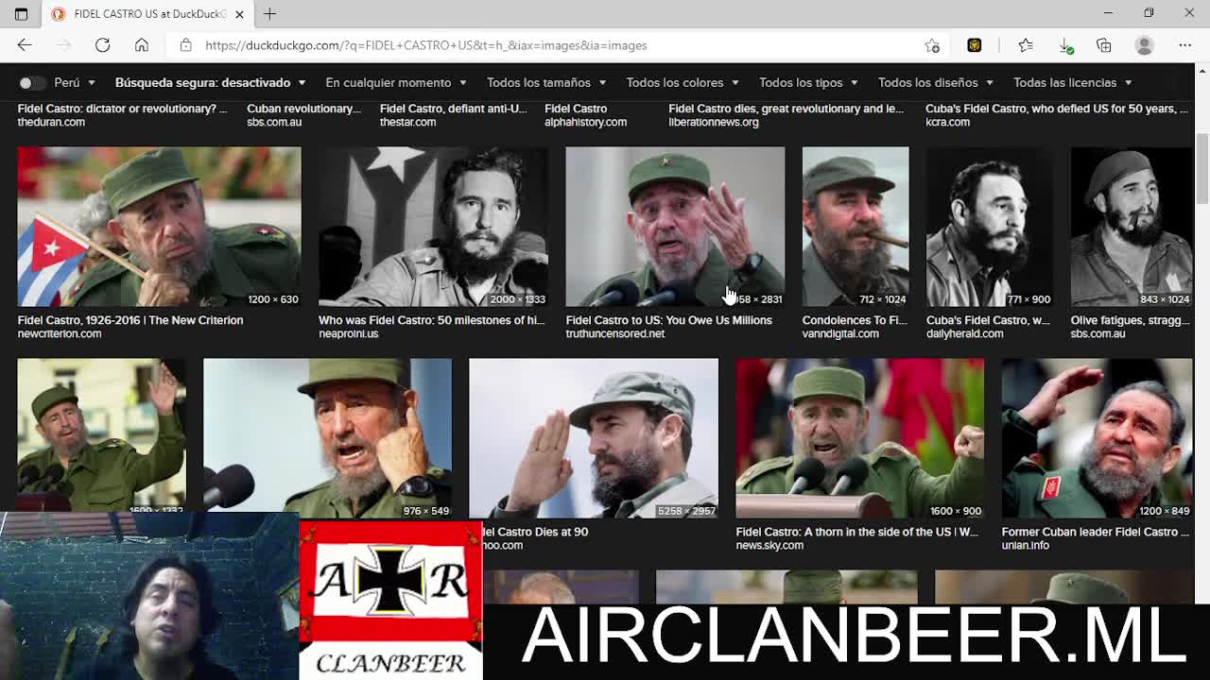Viewport: 1210px width, 680px height.
Task: Open the Who was Fidel Castro thumbnail
Action: (433, 227)
